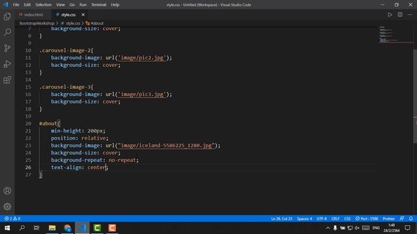Open notifications bell in status bar
417x234 pixels.
coord(411,218)
